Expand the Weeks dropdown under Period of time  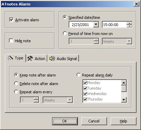click(x=129, y=41)
